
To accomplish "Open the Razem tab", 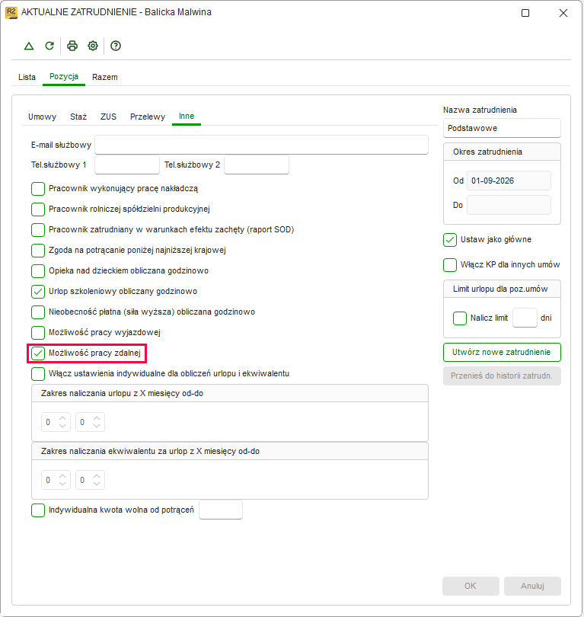I will coord(104,77).
